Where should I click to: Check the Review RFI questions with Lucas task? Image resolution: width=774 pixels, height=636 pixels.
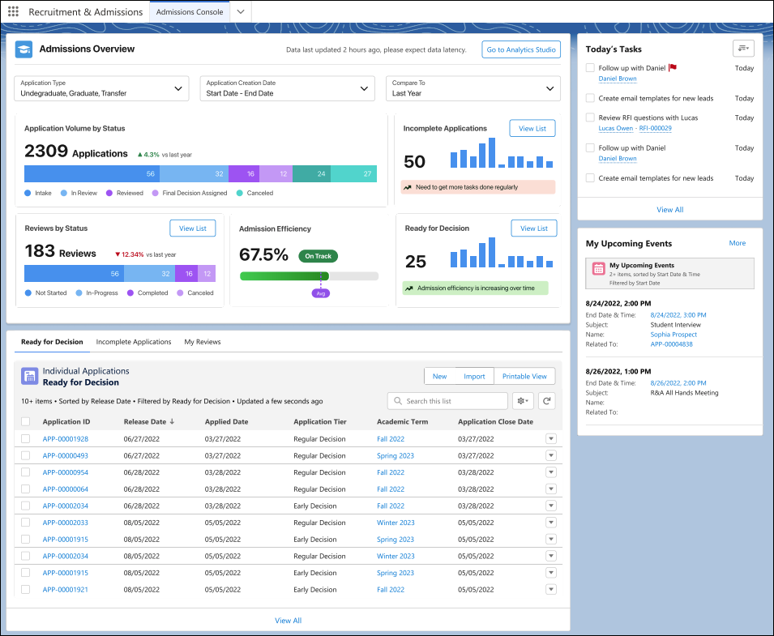point(590,117)
